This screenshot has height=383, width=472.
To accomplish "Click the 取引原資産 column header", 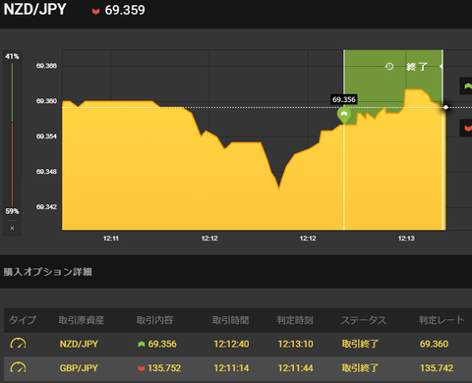I will click(x=82, y=320).
